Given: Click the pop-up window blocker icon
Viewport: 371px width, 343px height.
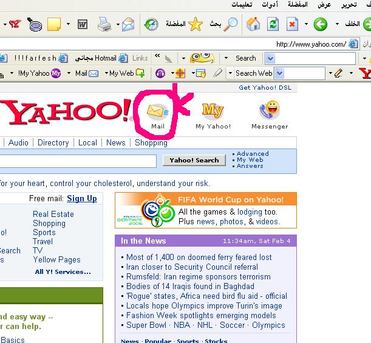Looking at the screenshot, I should click(200, 73).
